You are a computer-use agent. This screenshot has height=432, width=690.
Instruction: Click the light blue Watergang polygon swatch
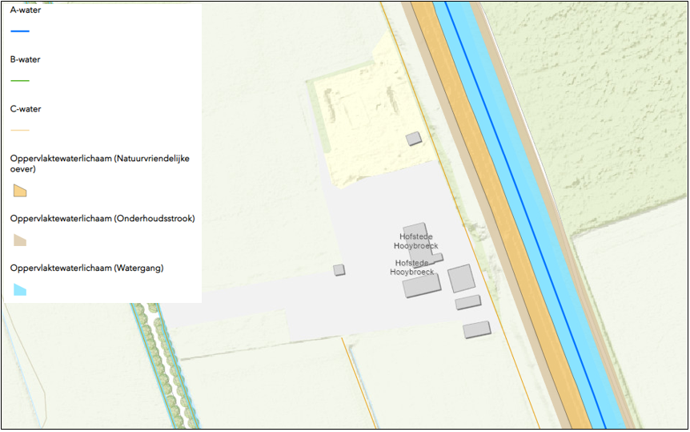20,289
